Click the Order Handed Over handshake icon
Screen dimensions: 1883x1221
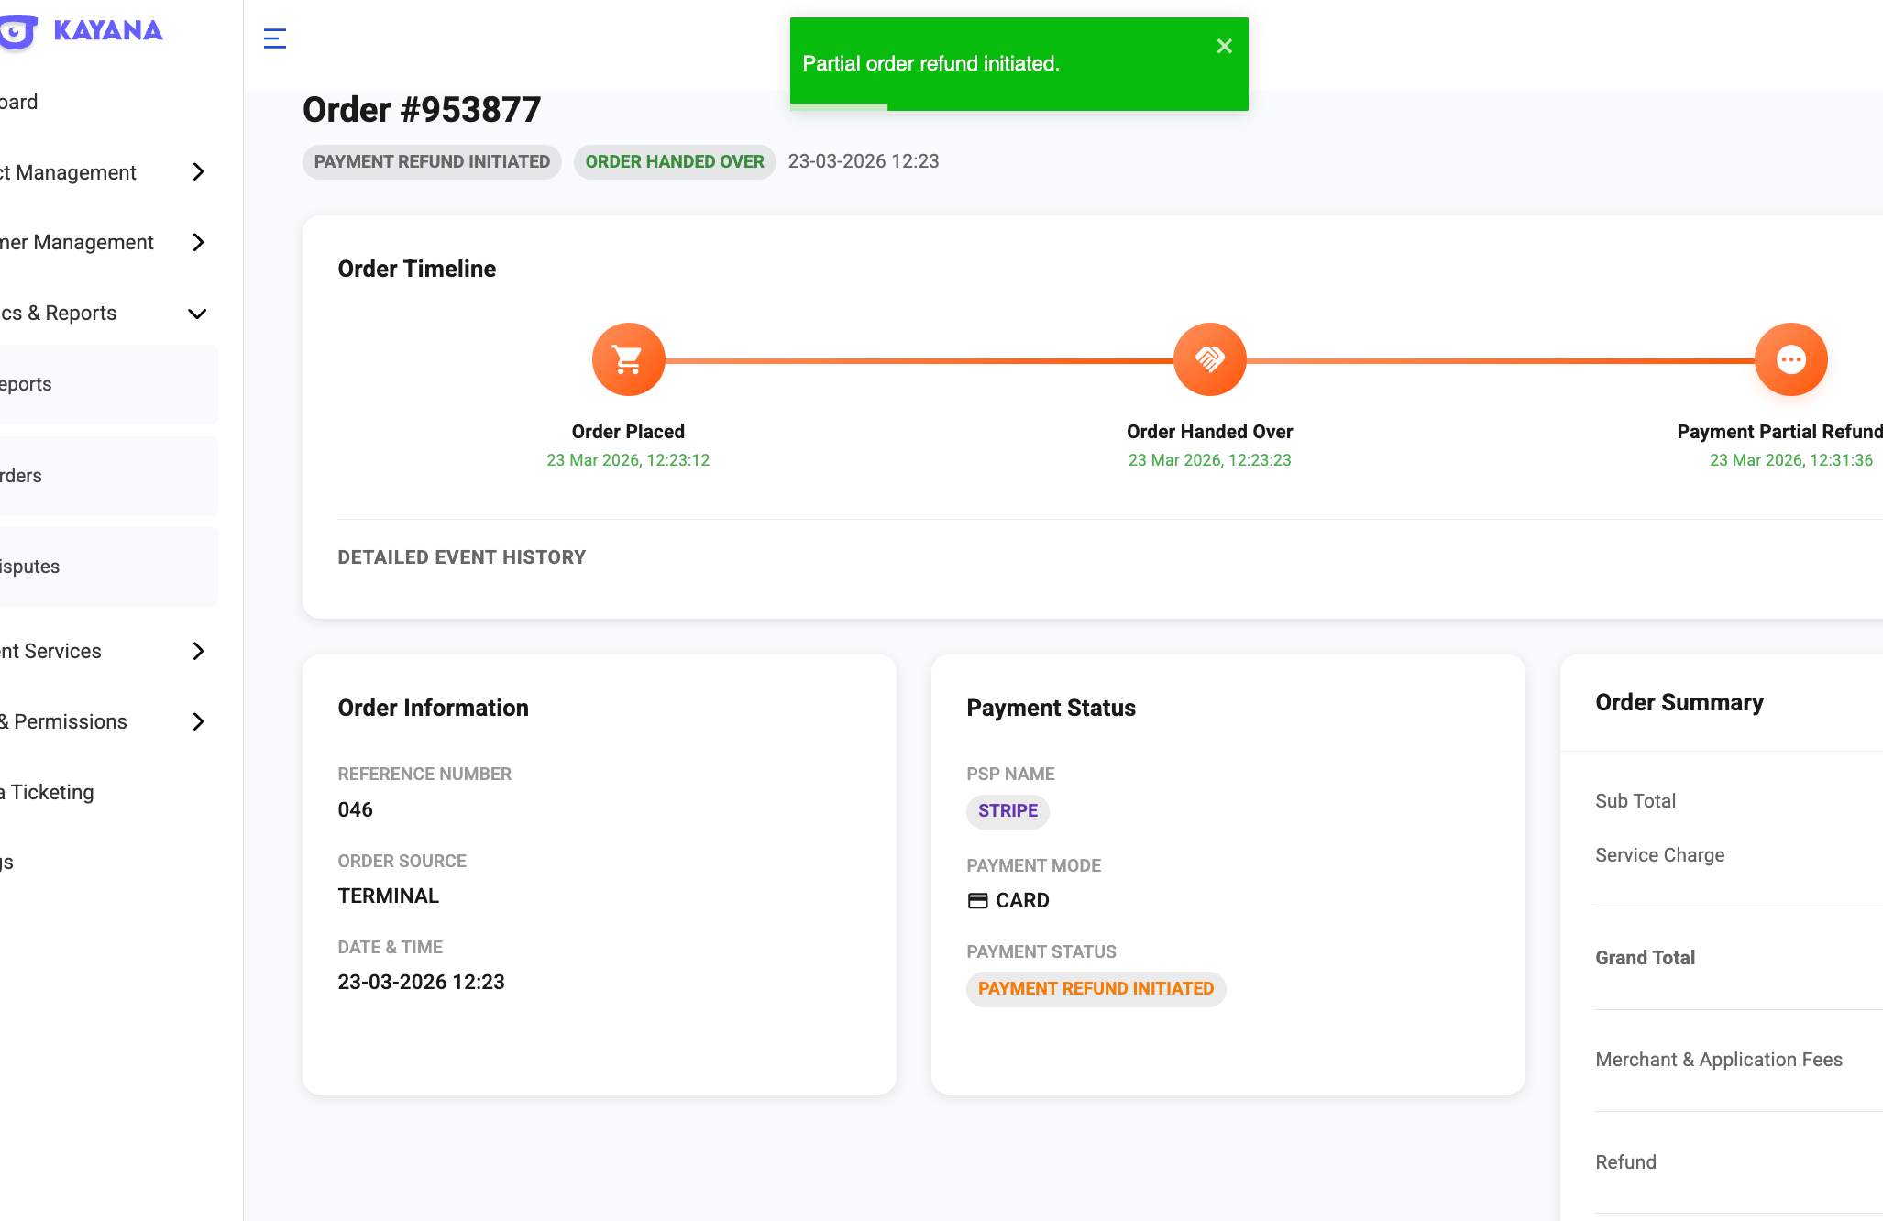(x=1209, y=359)
